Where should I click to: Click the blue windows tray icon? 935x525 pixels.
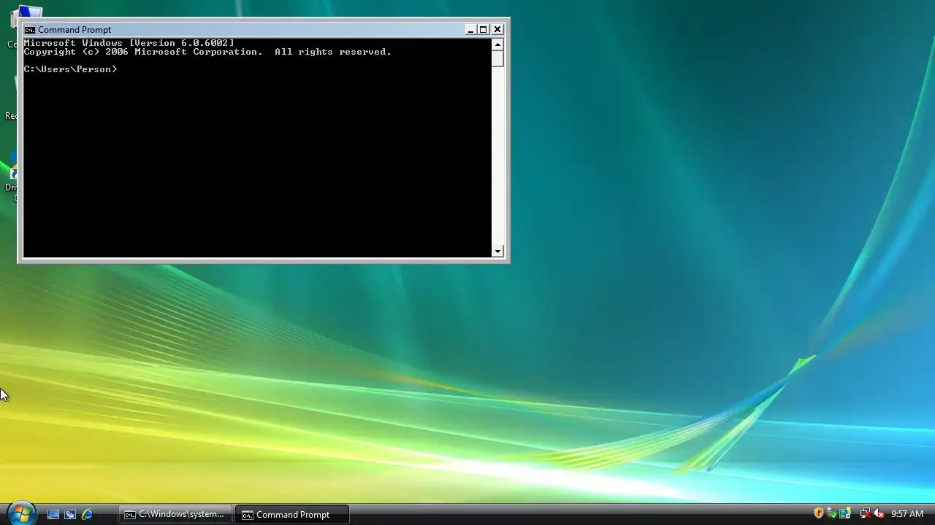tap(844, 513)
